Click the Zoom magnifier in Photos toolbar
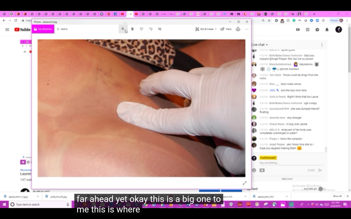This screenshot has width=351, height=219. pyautogui.click(x=123, y=29)
